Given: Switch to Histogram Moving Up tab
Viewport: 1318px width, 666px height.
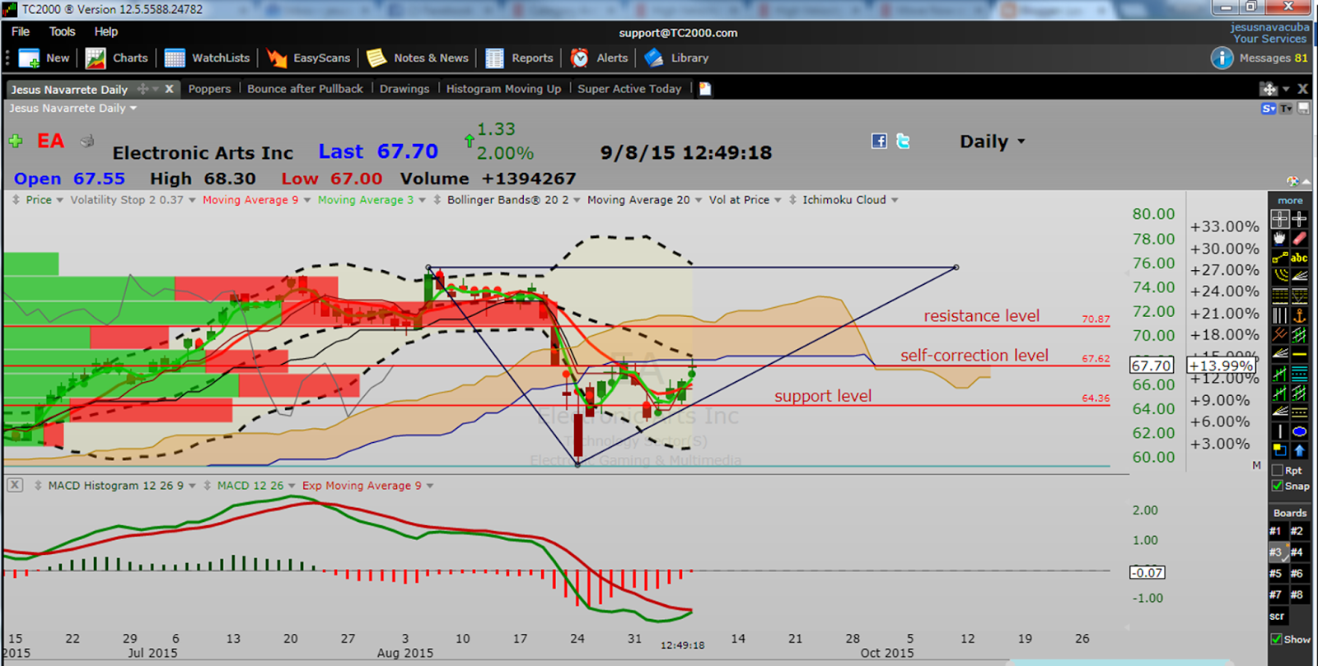Looking at the screenshot, I should click(503, 89).
